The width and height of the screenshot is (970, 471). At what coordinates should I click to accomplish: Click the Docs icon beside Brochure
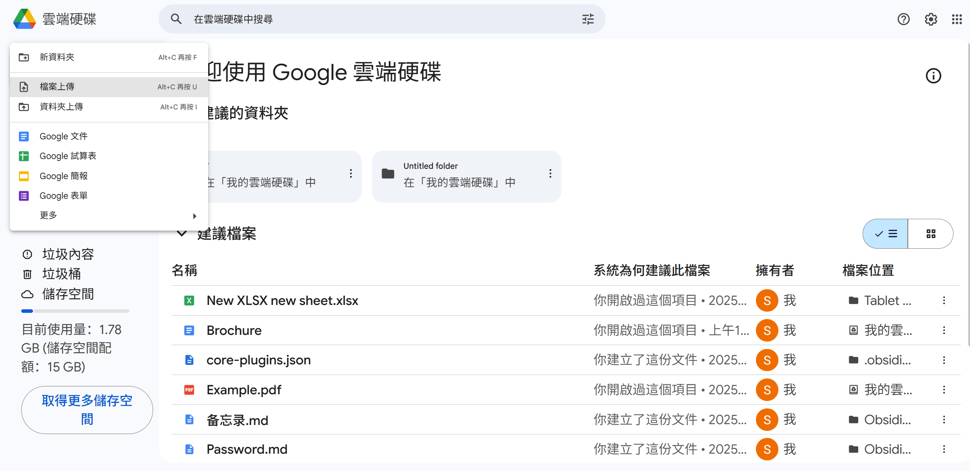(189, 331)
